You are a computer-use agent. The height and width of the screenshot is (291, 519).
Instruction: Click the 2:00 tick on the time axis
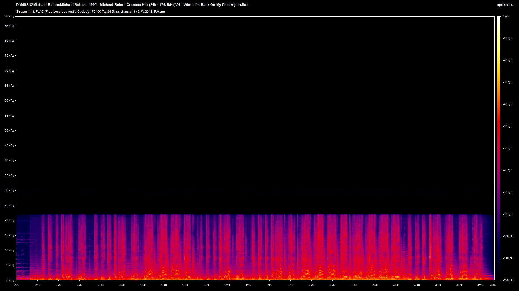click(x=269, y=285)
